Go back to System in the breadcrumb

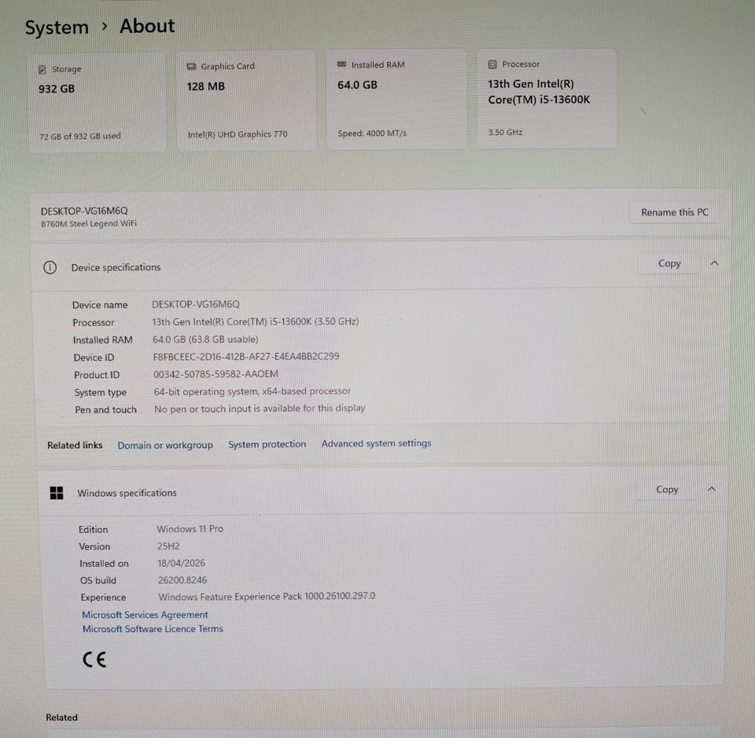(x=57, y=28)
